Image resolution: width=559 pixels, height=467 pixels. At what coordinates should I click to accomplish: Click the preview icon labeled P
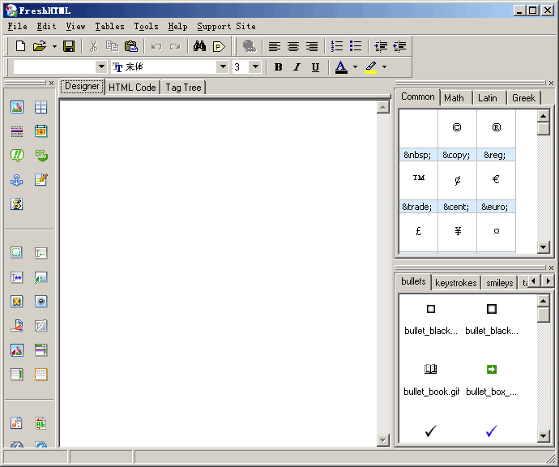[x=219, y=46]
